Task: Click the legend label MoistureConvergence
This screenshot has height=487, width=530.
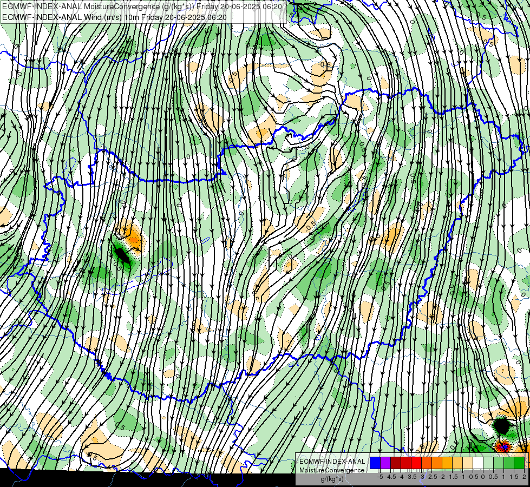Action: [x=332, y=470]
